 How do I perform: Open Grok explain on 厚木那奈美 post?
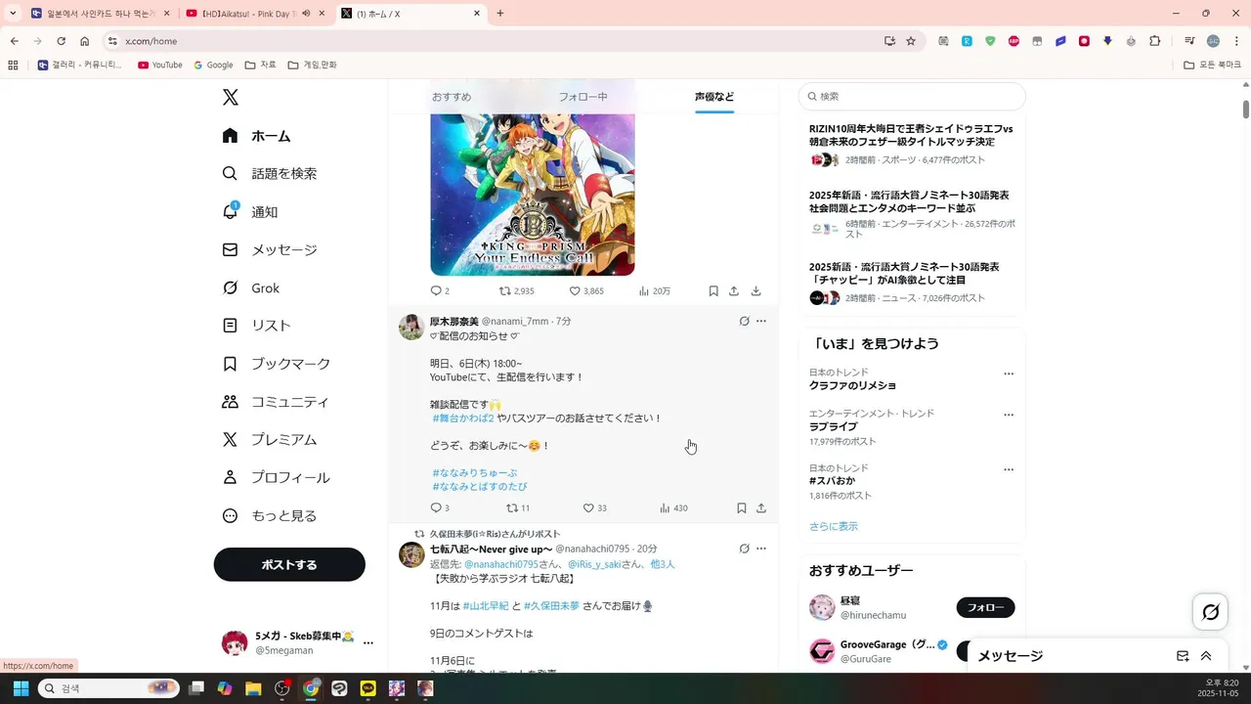click(x=744, y=321)
